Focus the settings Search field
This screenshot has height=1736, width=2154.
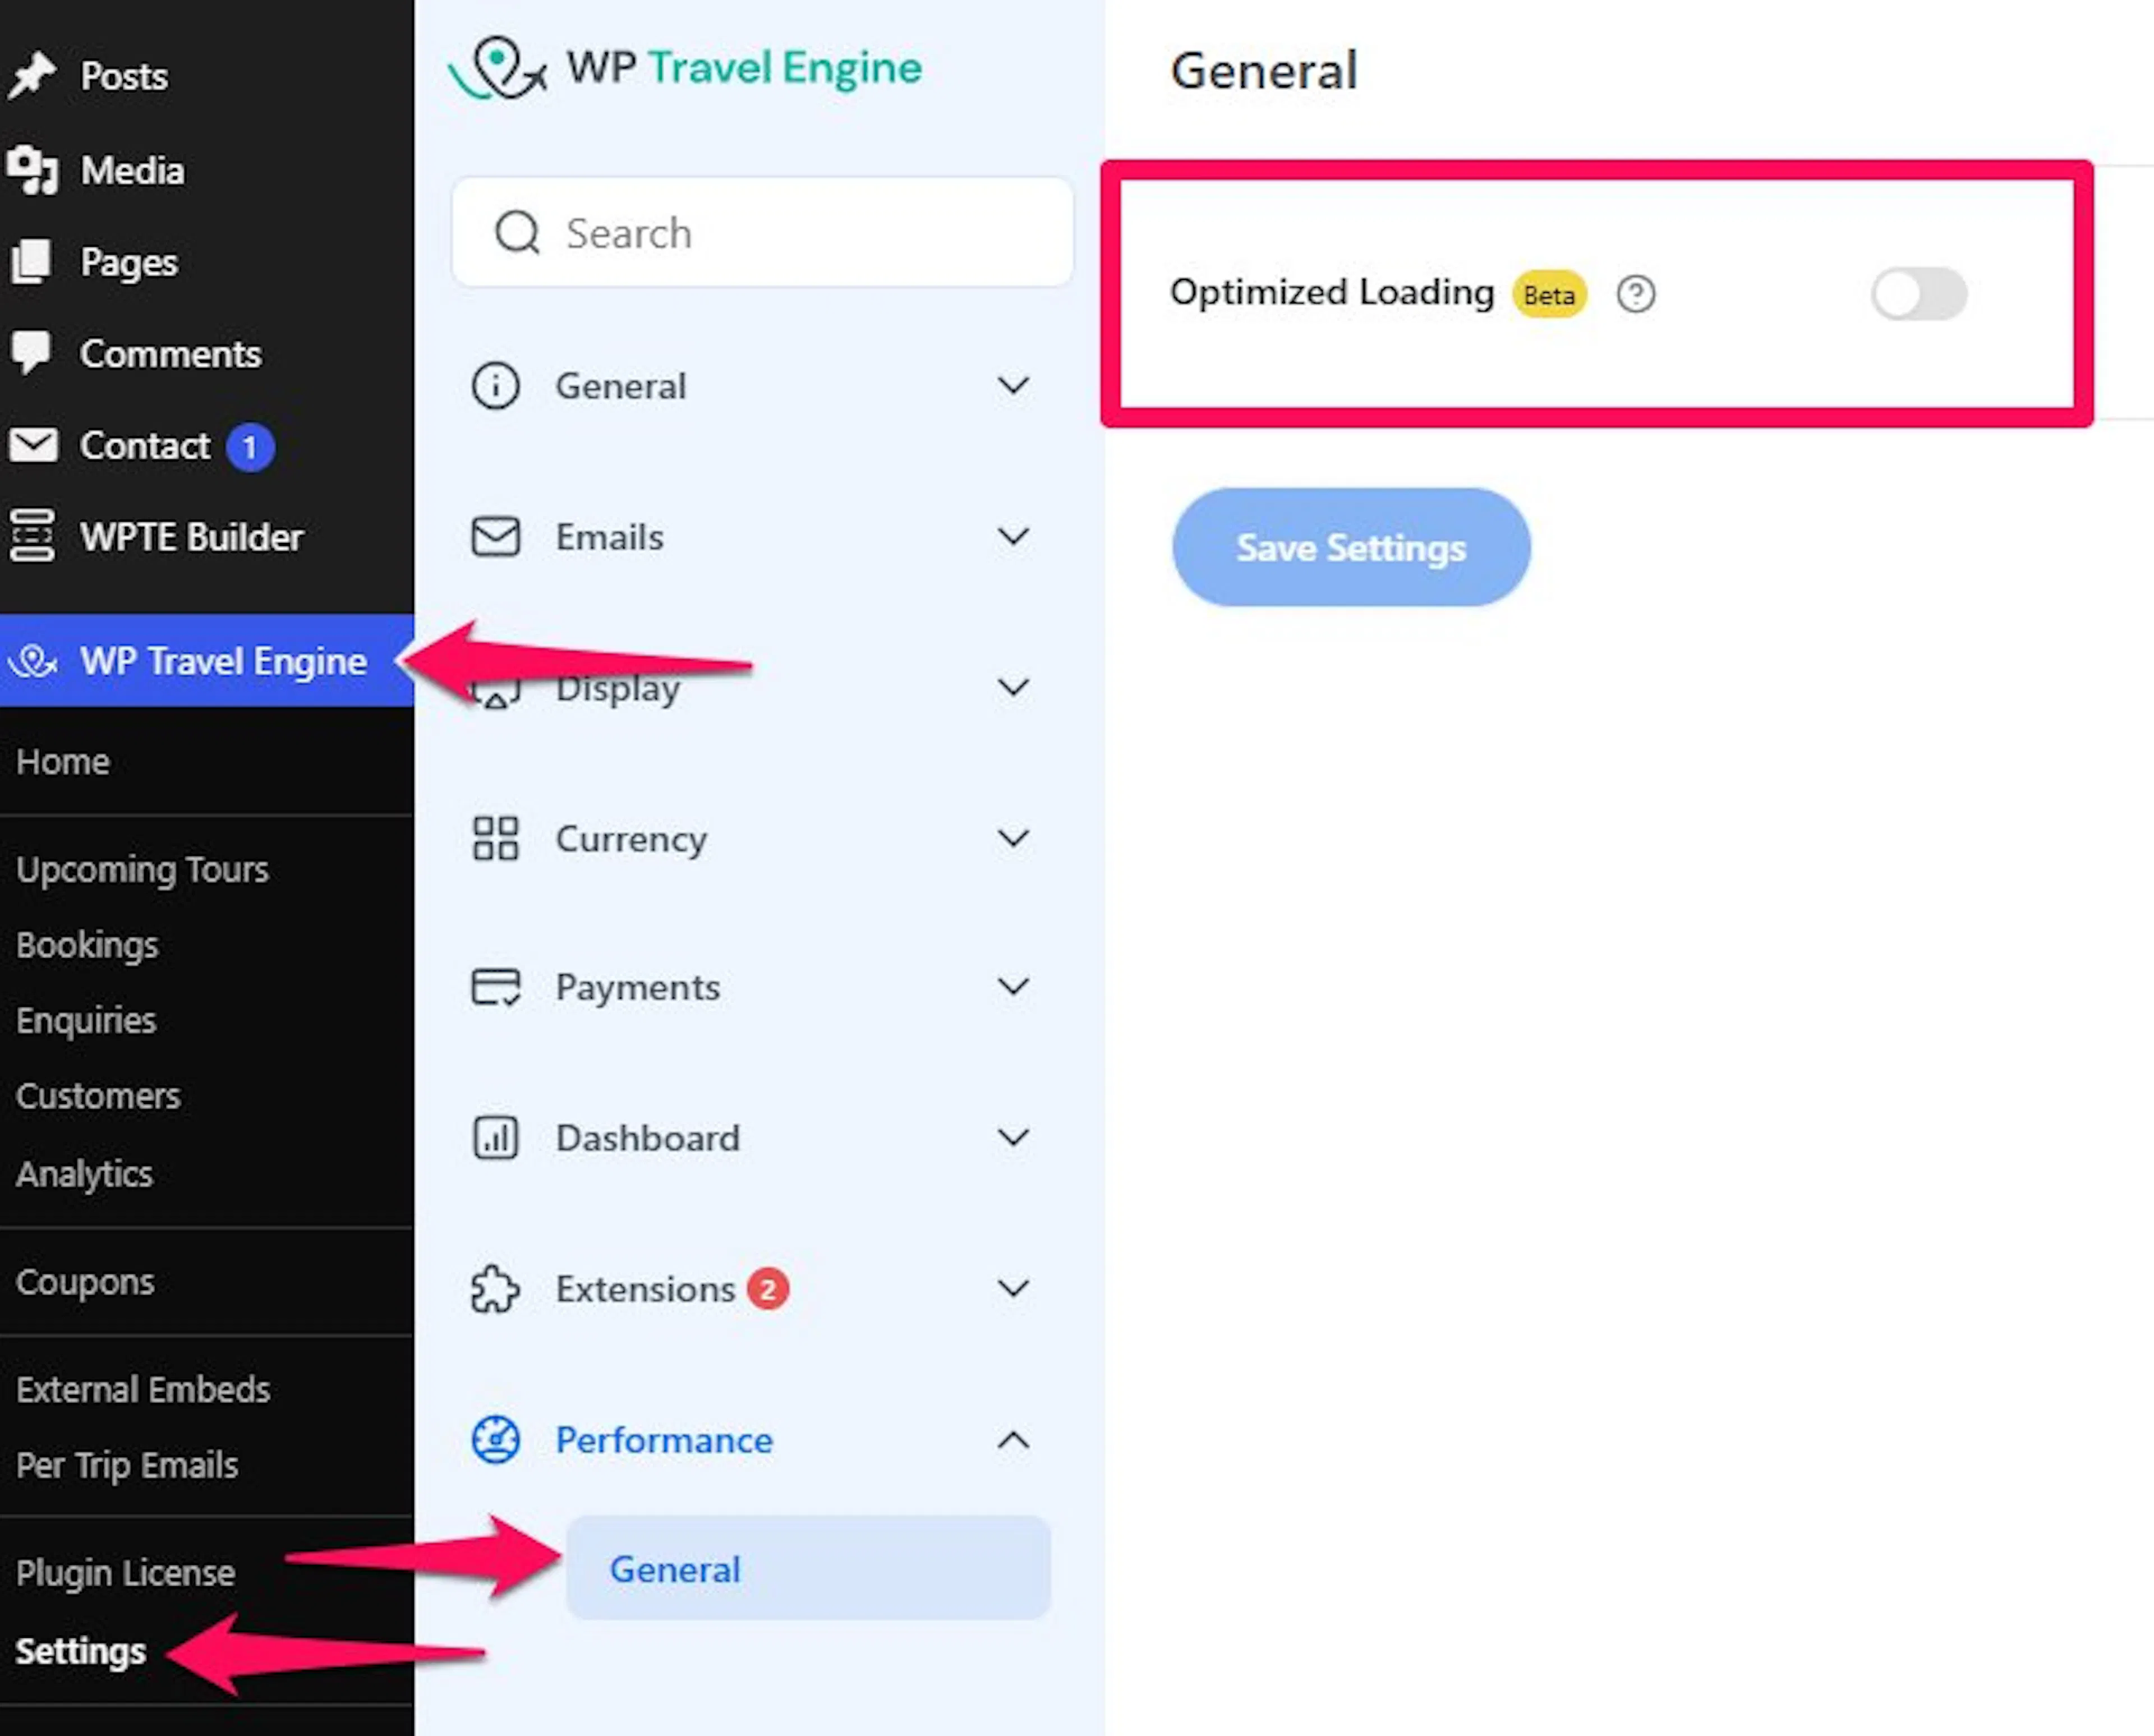click(x=762, y=233)
